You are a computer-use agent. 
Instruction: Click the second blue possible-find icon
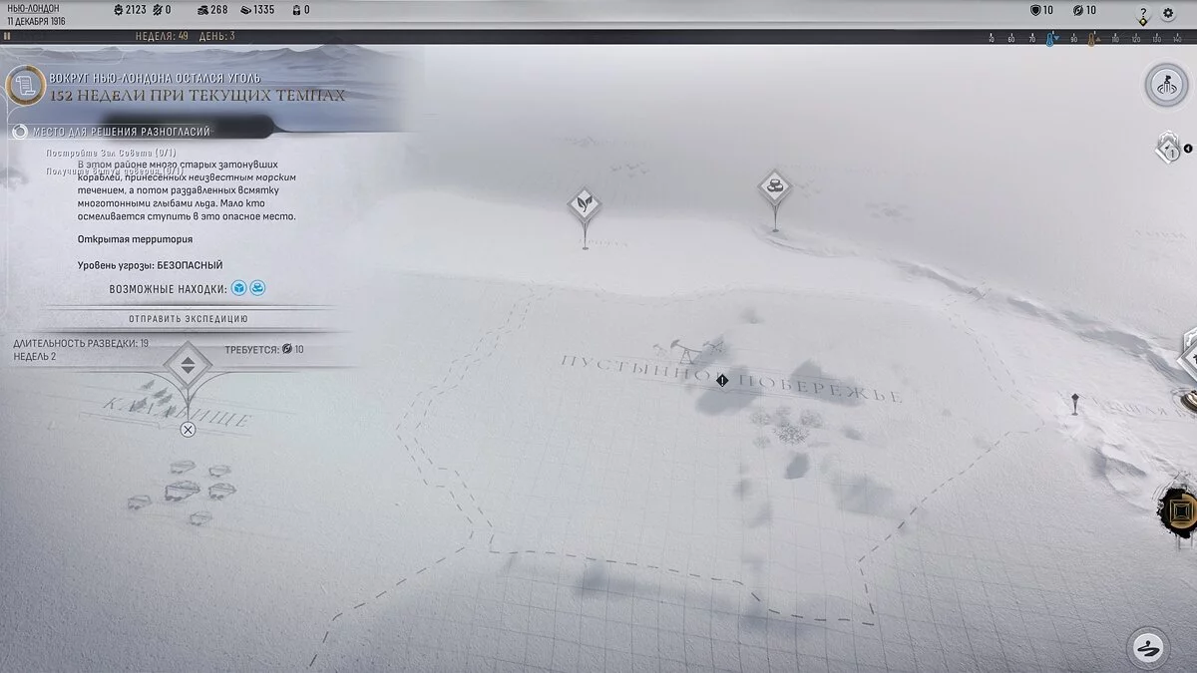pyautogui.click(x=257, y=288)
